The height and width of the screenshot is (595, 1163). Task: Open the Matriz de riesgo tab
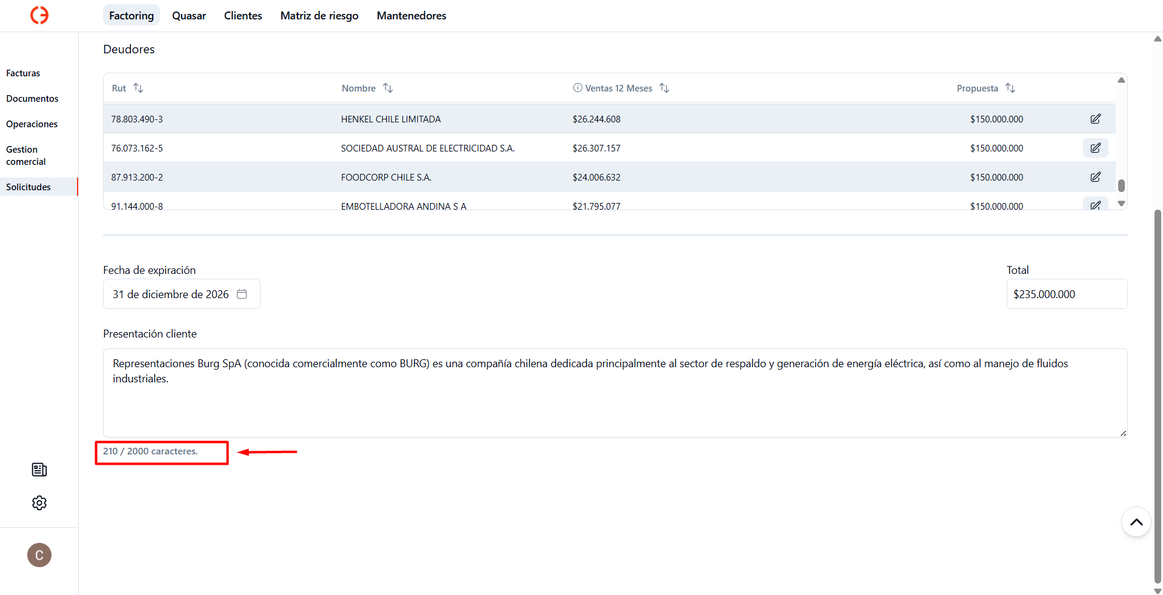tap(319, 15)
